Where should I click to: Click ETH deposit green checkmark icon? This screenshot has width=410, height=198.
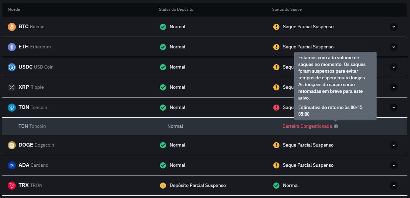point(163,47)
